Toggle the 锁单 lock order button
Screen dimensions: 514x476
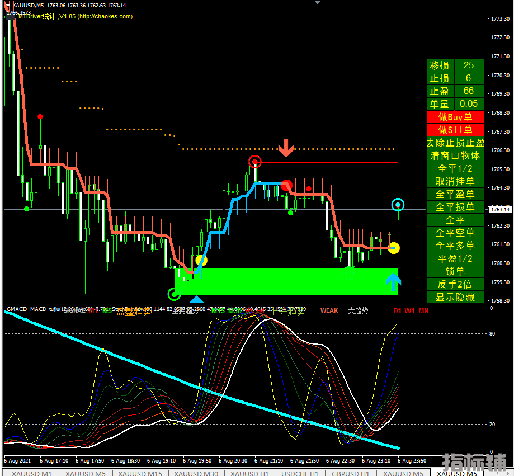[455, 271]
